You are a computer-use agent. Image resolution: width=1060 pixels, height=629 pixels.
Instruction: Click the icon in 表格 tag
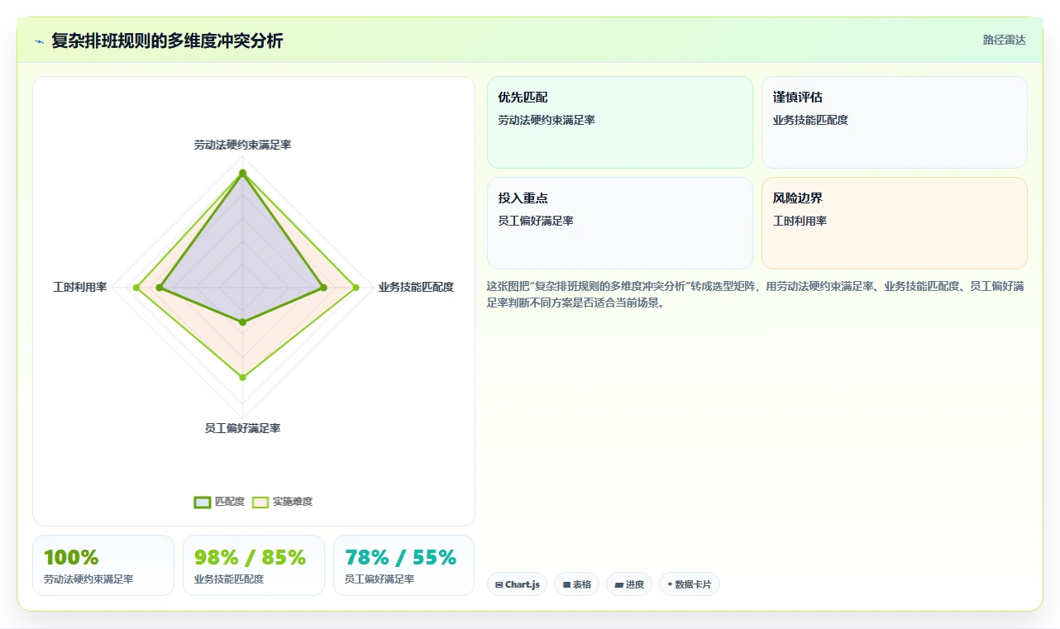pyautogui.click(x=566, y=584)
